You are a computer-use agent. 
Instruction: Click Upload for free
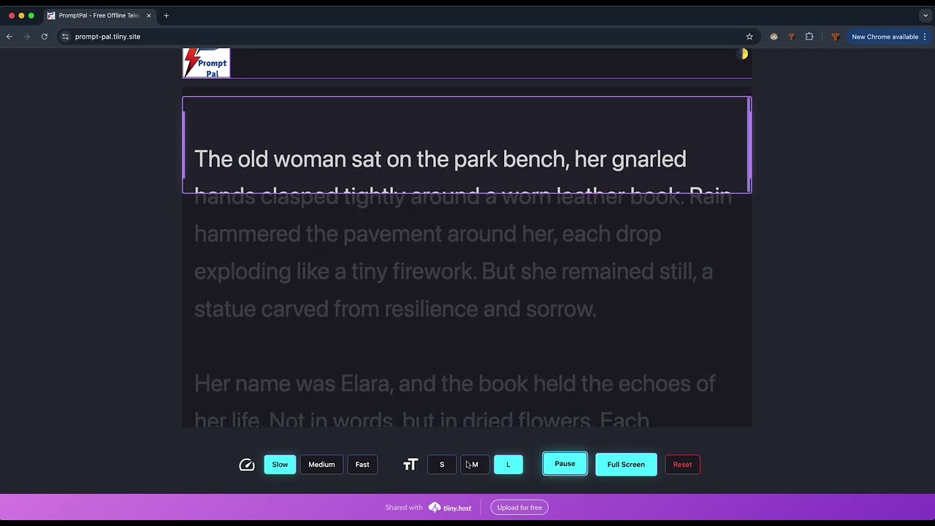click(x=519, y=507)
